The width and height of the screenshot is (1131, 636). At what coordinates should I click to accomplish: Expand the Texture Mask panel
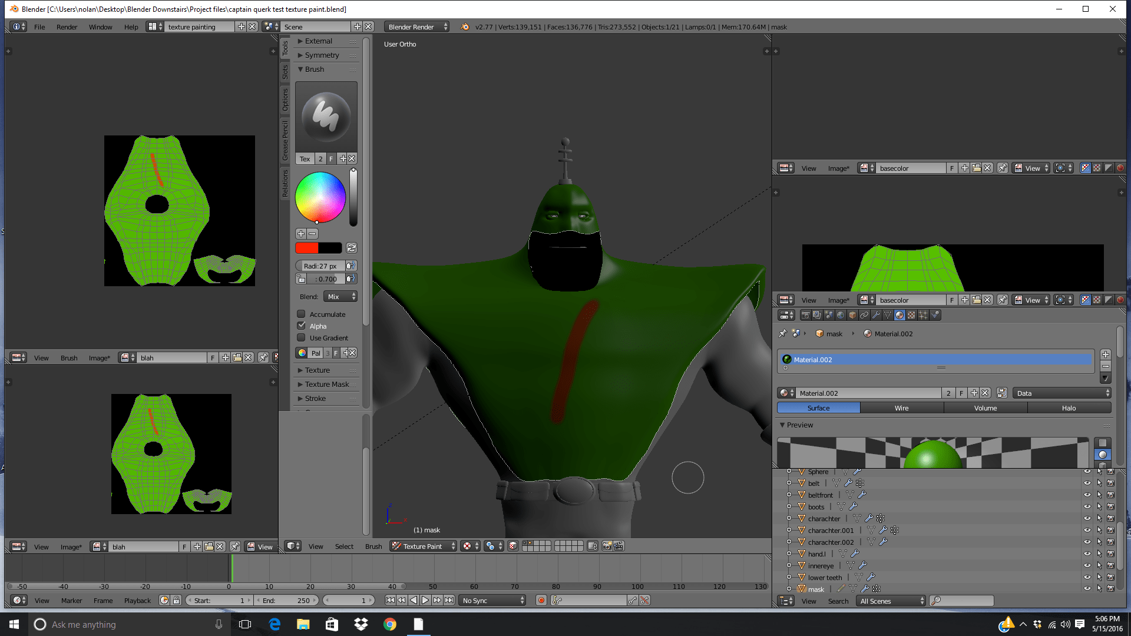point(327,384)
